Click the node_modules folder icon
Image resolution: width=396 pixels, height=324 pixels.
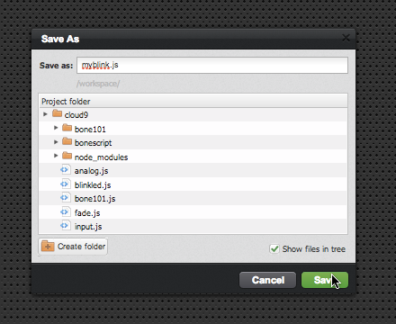(x=67, y=156)
